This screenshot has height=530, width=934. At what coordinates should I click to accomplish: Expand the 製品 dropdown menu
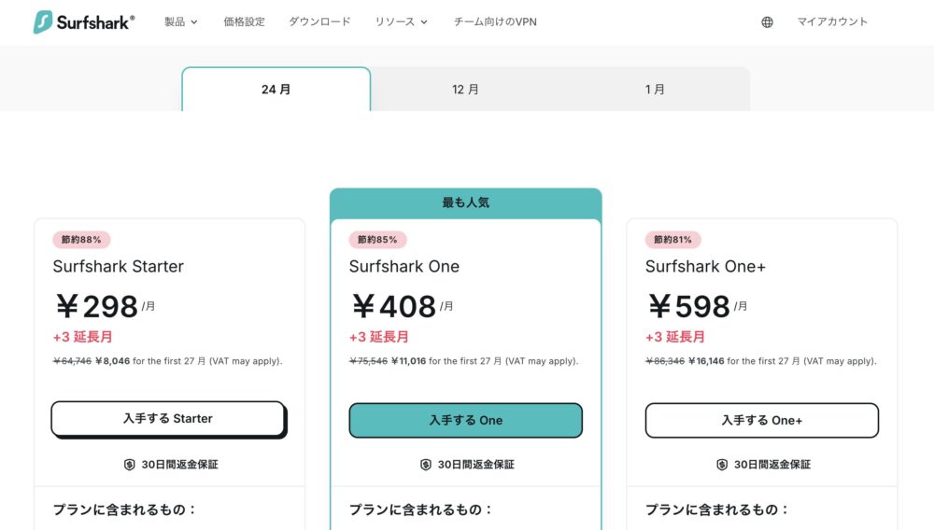click(x=181, y=21)
